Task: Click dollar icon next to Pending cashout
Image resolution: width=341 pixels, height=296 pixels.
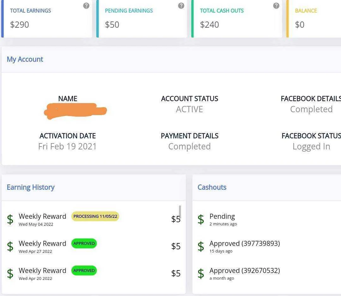Action: coord(201,219)
